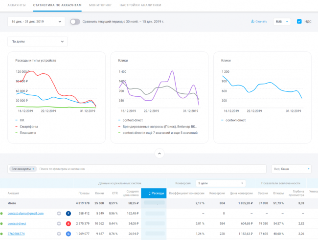The height and width of the screenshot is (240, 318).
Task: Collapse charts with the round chevron button
Action: (x=159, y=153)
